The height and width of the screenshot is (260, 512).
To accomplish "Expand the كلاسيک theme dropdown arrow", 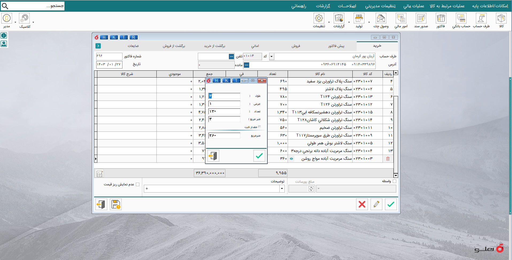I will (x=33, y=22).
